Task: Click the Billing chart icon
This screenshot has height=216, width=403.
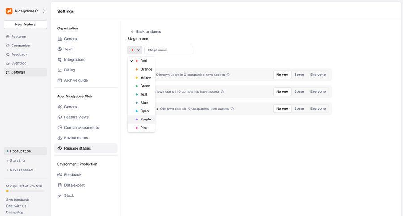Action: pyautogui.click(x=60, y=70)
